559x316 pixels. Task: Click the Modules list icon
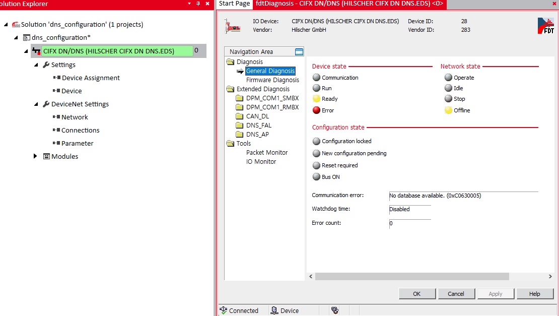pyautogui.click(x=46, y=156)
